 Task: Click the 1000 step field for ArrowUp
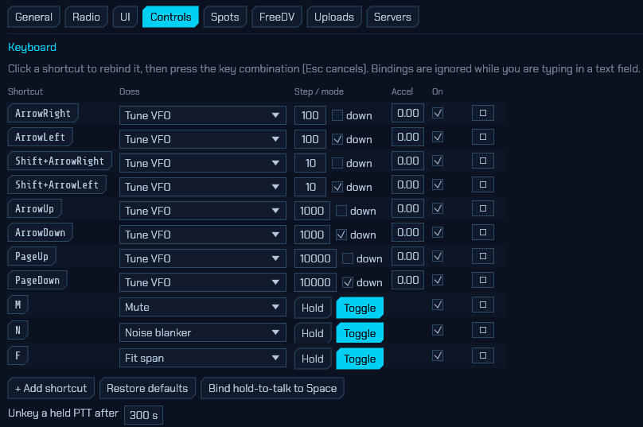click(312, 211)
